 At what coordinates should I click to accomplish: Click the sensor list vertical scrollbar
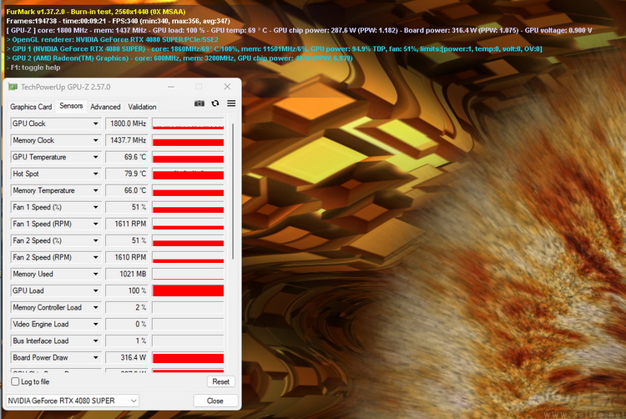[233, 191]
